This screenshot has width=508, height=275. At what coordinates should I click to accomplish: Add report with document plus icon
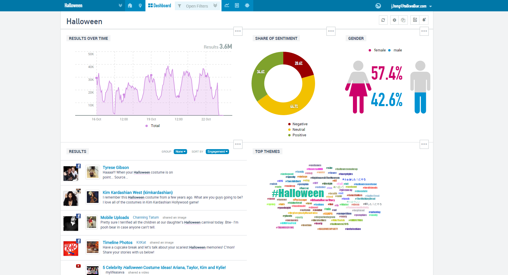pyautogui.click(x=415, y=20)
